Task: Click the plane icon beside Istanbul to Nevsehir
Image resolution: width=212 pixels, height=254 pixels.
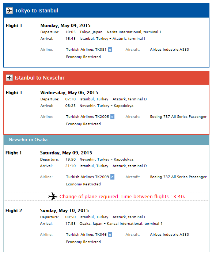Action: point(9,78)
